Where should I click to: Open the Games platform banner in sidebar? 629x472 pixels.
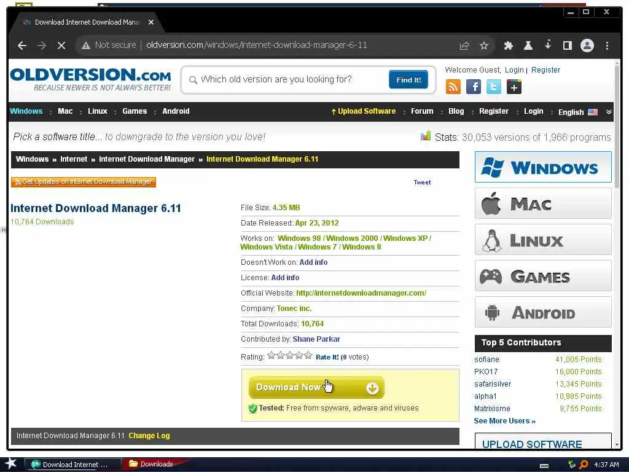tap(543, 276)
